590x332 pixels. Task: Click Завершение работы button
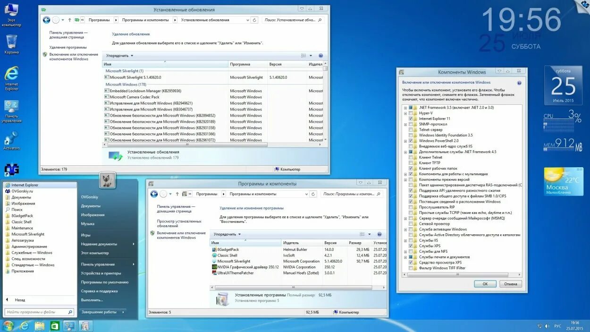pos(99,312)
